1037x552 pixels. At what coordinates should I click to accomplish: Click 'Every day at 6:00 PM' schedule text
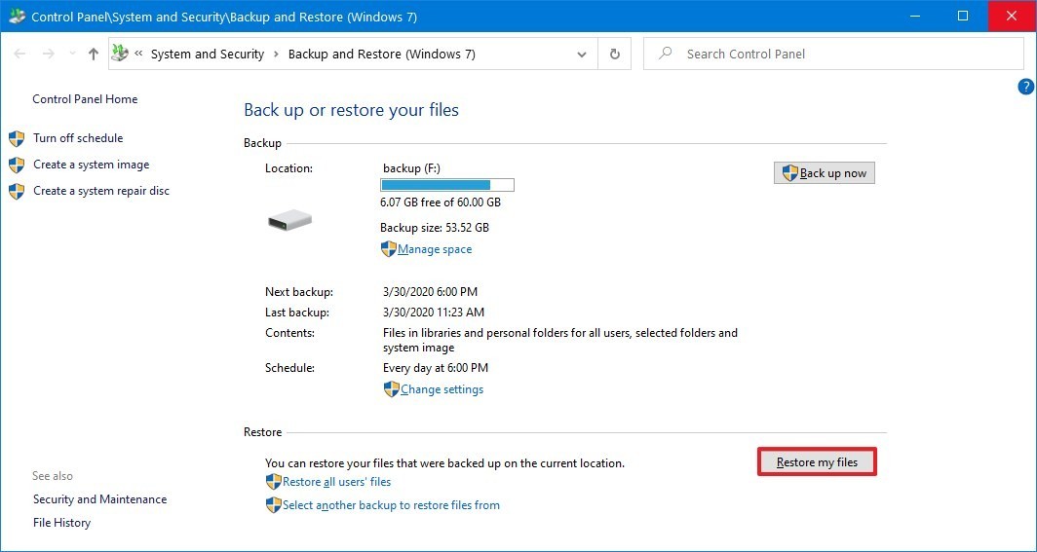point(435,368)
